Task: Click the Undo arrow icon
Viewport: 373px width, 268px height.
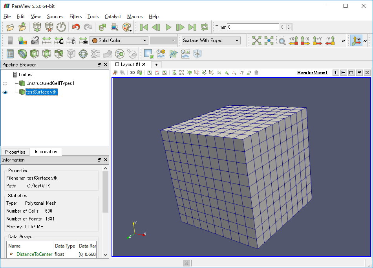Action: click(x=76, y=27)
